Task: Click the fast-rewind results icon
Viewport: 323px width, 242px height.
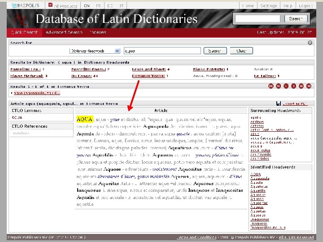Action: [279, 86]
